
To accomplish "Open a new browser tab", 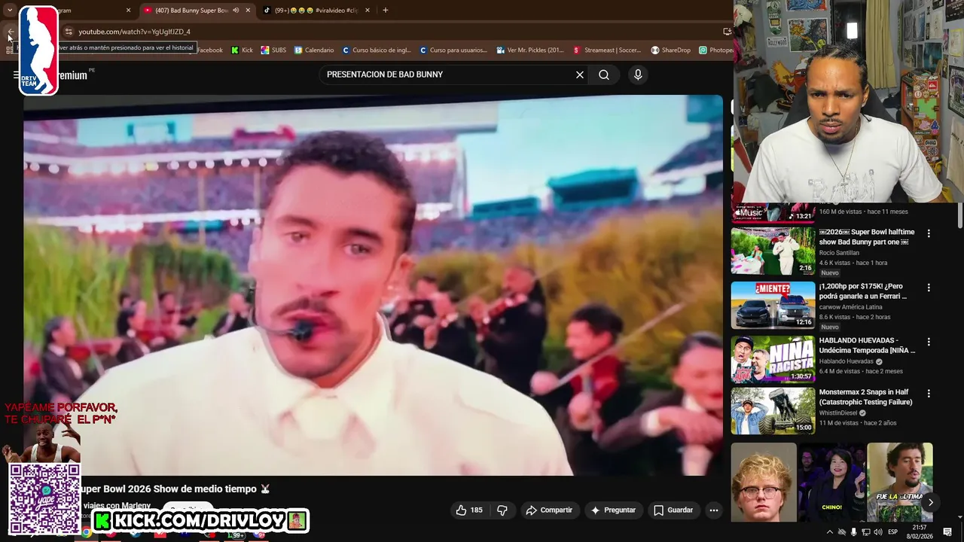I will pos(386,11).
